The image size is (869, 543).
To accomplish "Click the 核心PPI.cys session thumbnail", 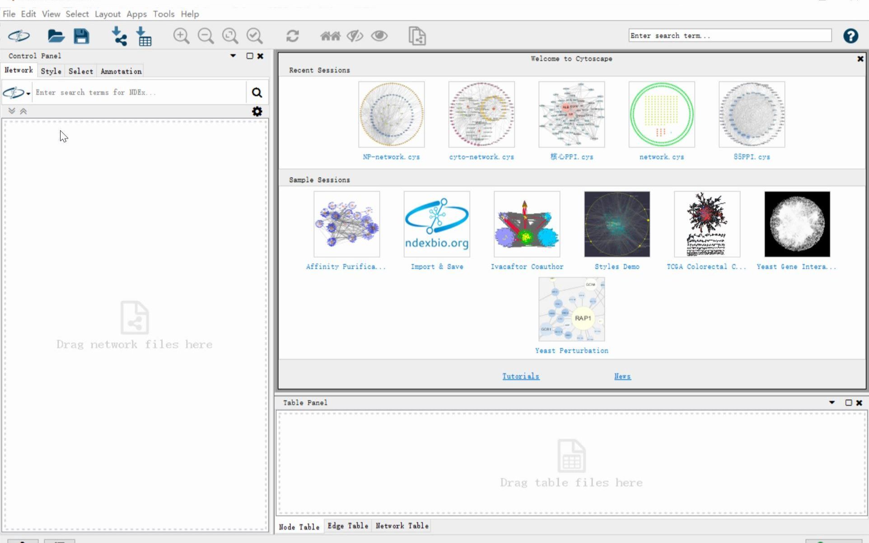I will 571,114.
